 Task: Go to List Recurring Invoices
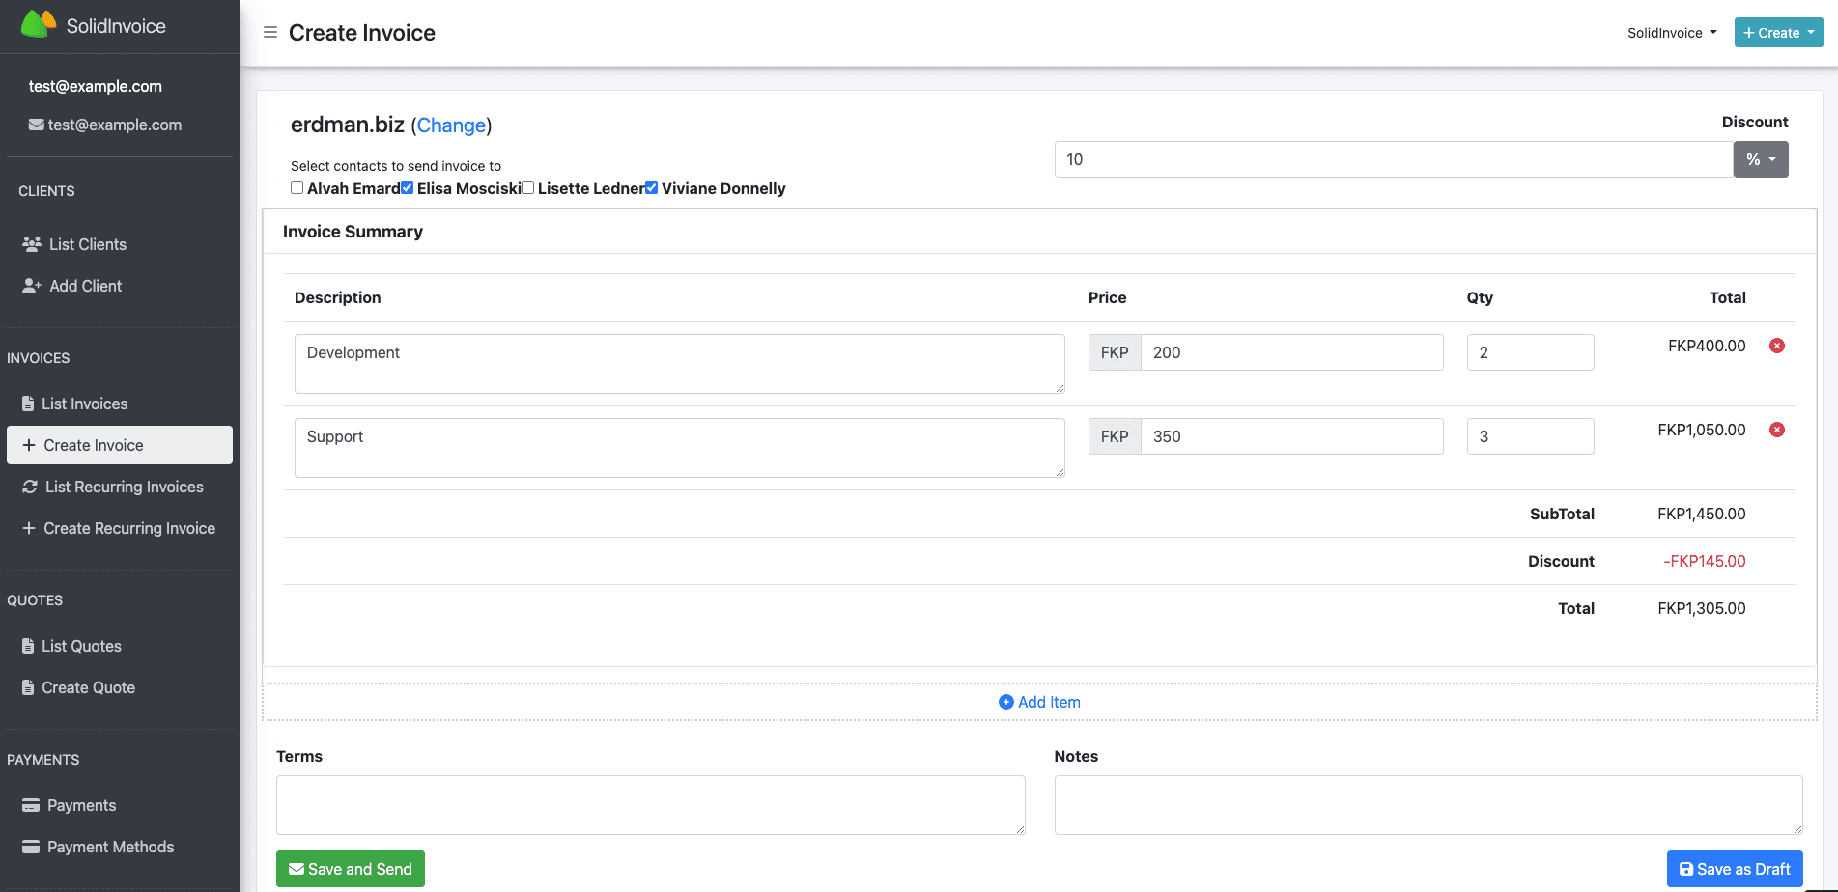[124, 487]
